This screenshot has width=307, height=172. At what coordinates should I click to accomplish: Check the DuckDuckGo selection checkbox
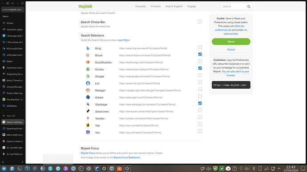click(200, 61)
